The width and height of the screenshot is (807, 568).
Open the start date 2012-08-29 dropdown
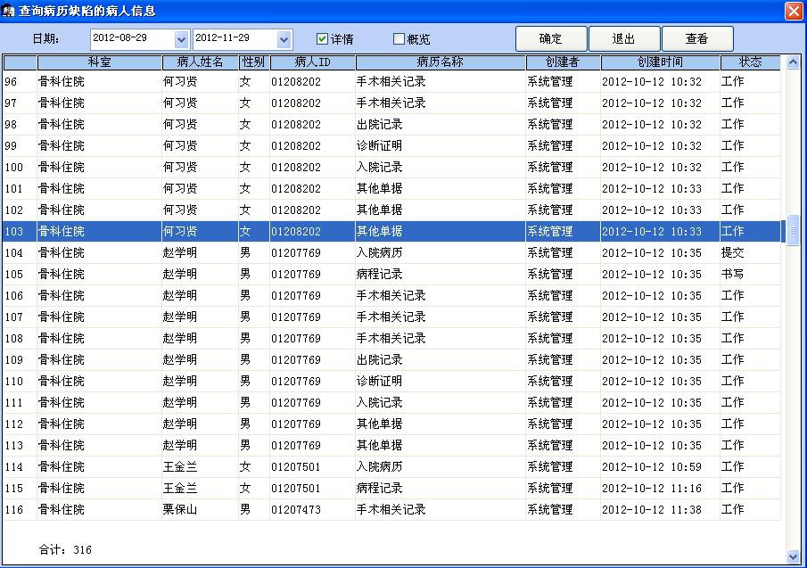coord(182,39)
